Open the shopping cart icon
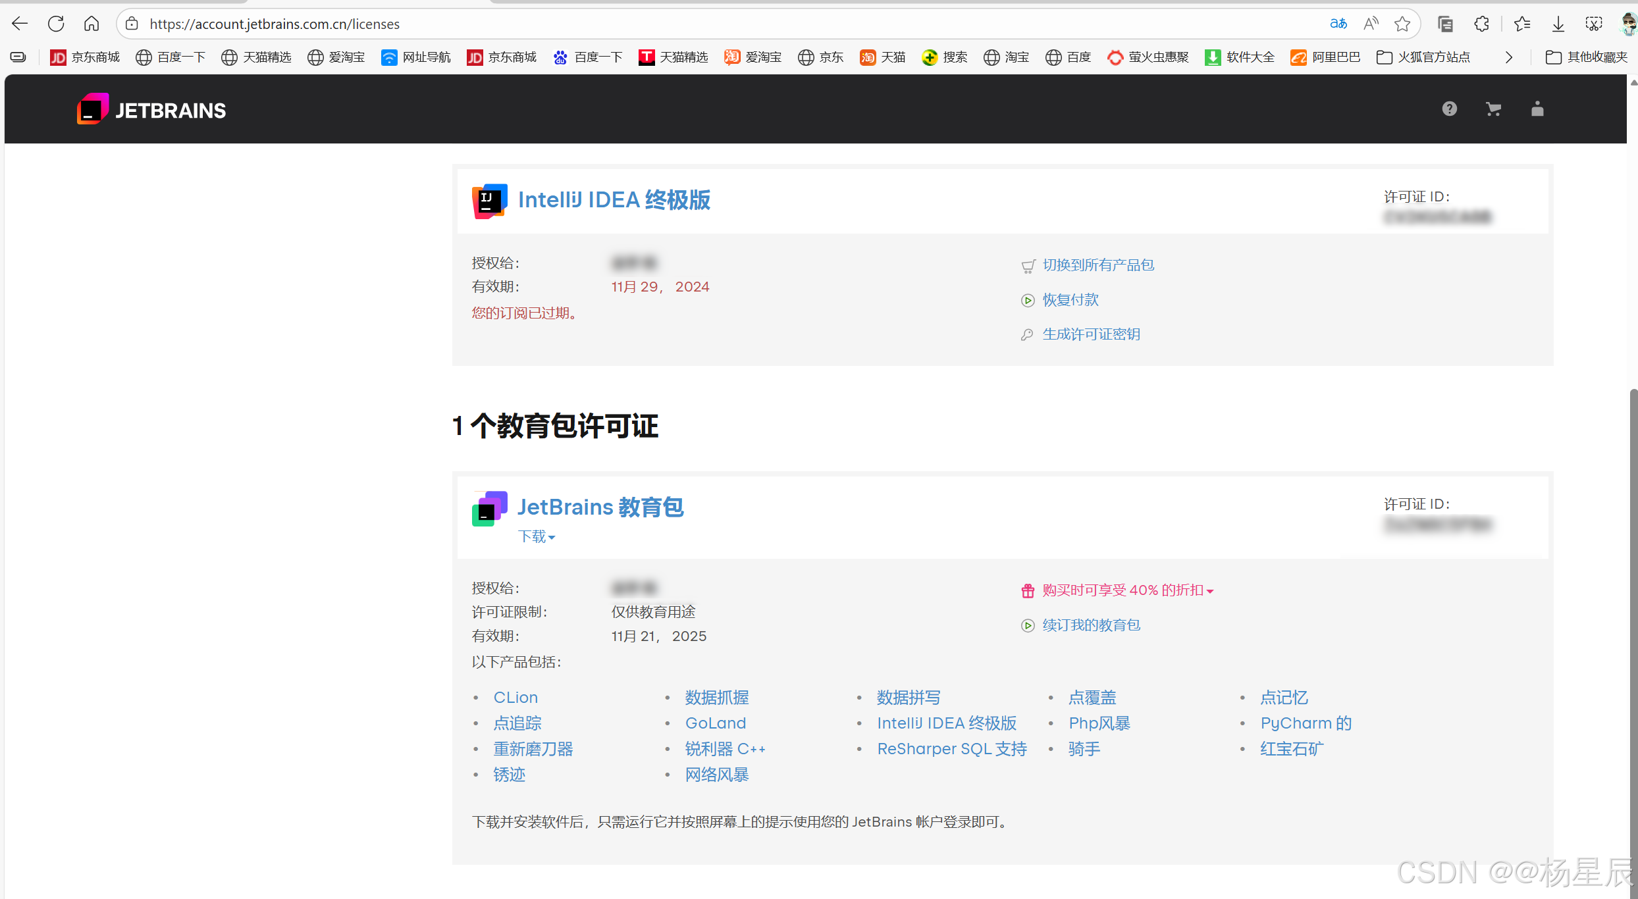1638x899 pixels. click(x=1493, y=109)
